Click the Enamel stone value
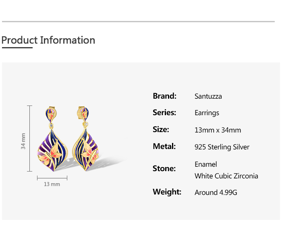This screenshot has width=282, height=240. tap(205, 164)
